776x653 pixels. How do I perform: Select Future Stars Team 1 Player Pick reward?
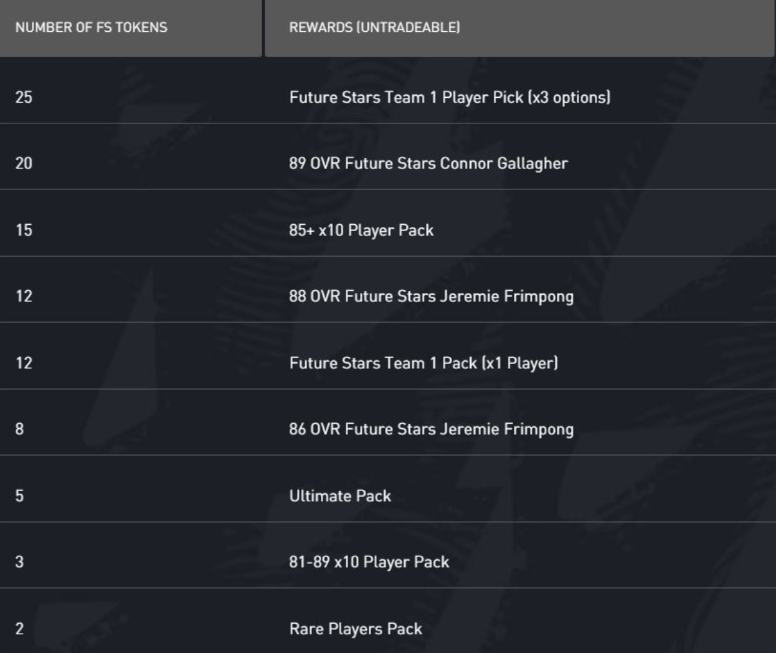tap(450, 97)
